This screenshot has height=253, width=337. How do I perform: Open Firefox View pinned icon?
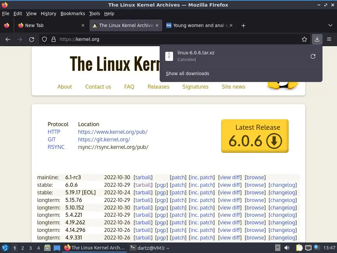(7, 25)
